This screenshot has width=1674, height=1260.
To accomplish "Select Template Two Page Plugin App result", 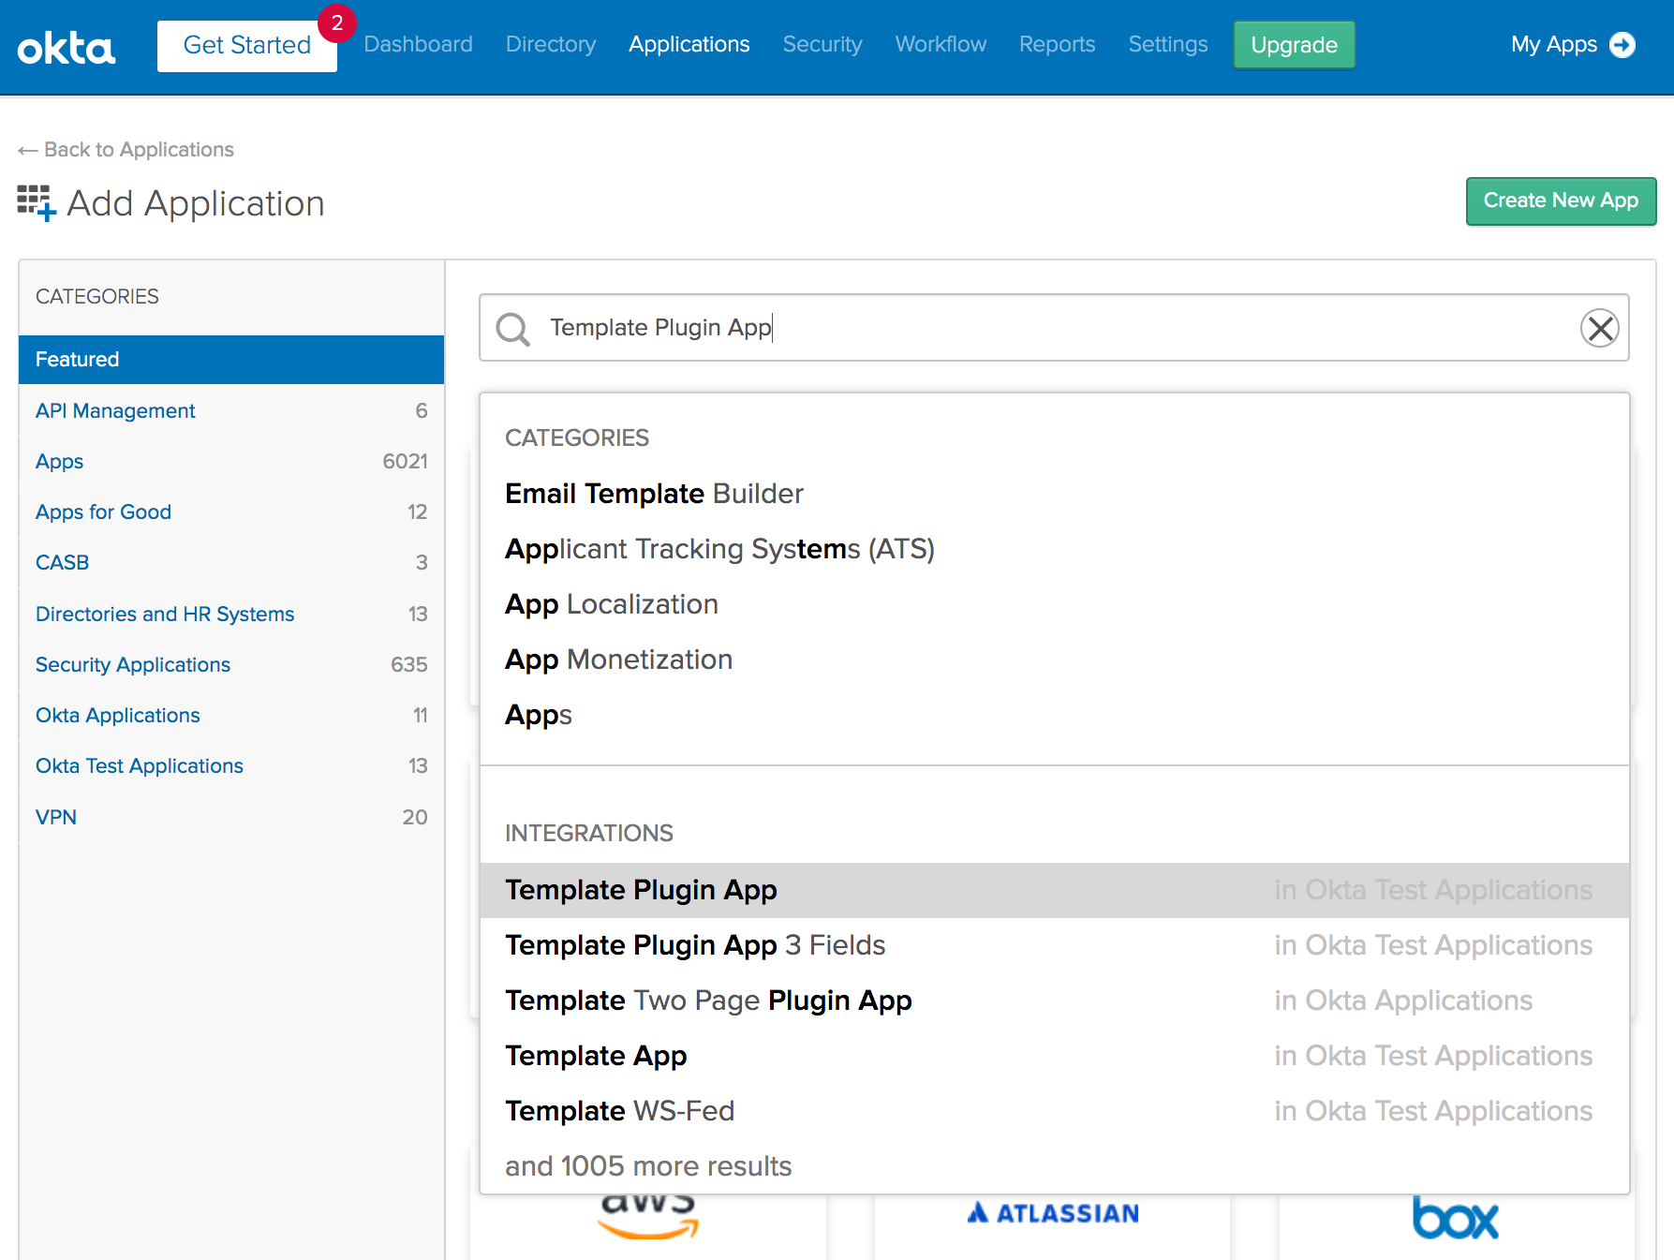I will [x=1055, y=1001].
